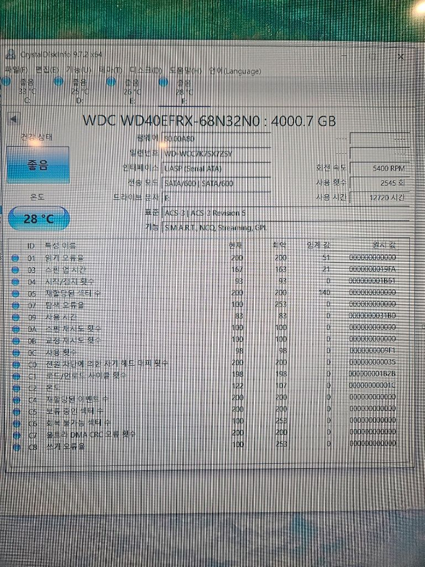Click status icon for ID C2 온도
This screenshot has width=425, height=567.
(16, 388)
